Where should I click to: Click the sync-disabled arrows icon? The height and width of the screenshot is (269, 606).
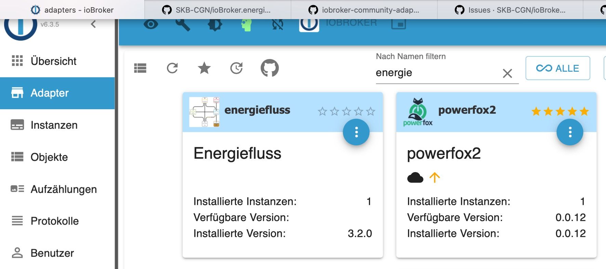[x=278, y=25]
